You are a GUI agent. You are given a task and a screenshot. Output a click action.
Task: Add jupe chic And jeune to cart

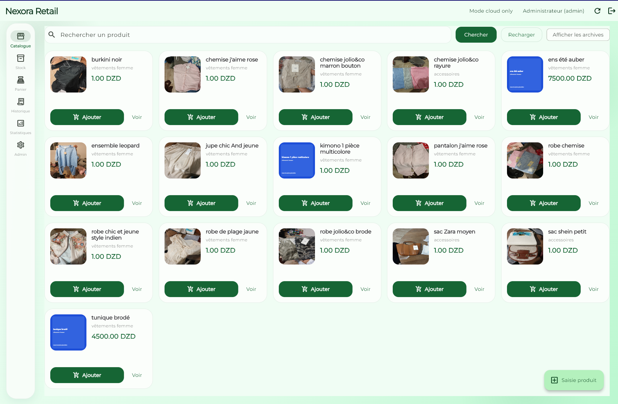pyautogui.click(x=201, y=203)
